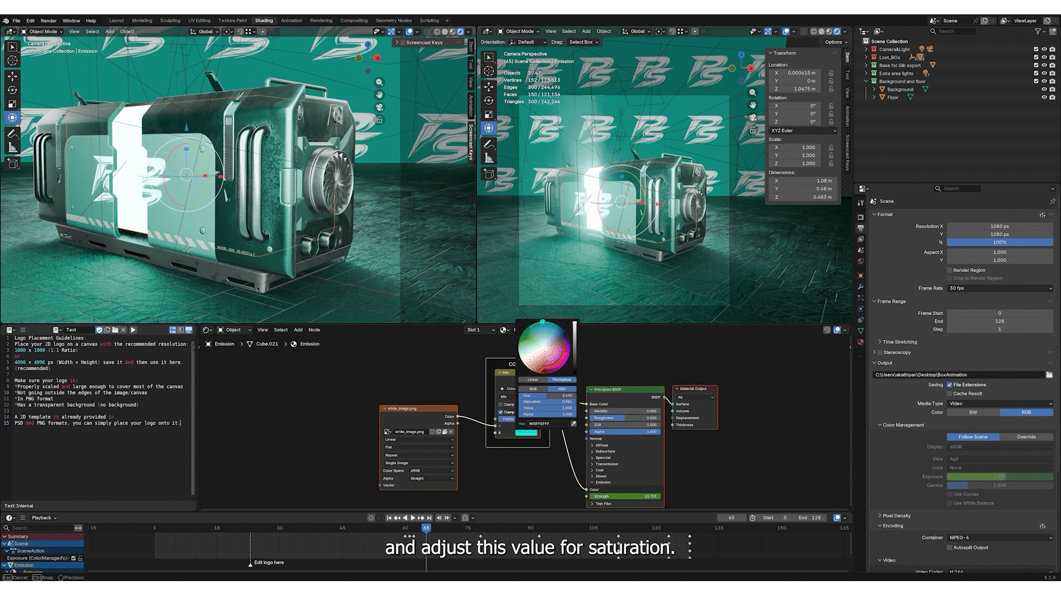Select the Add Cube tool in left viewport
This screenshot has height=596, width=1061.
coord(12,163)
